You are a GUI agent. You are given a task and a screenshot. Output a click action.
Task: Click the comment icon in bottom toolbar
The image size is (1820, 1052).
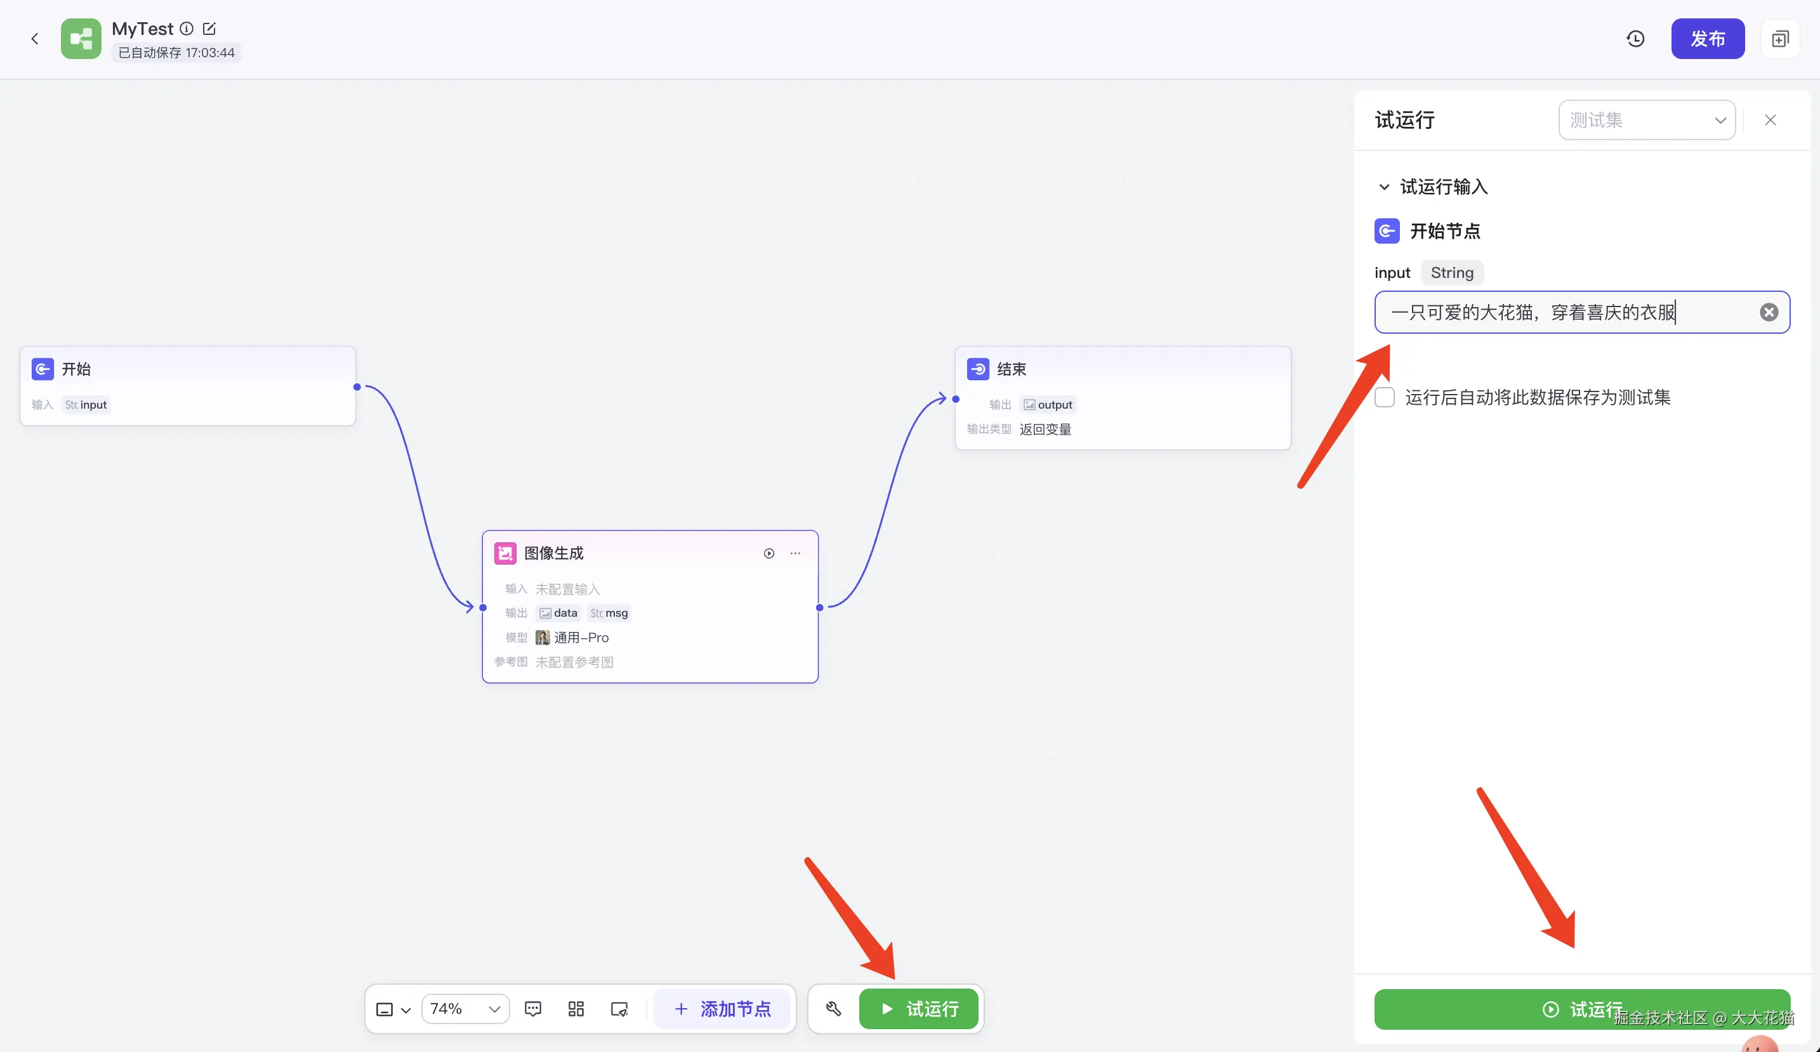(533, 1009)
